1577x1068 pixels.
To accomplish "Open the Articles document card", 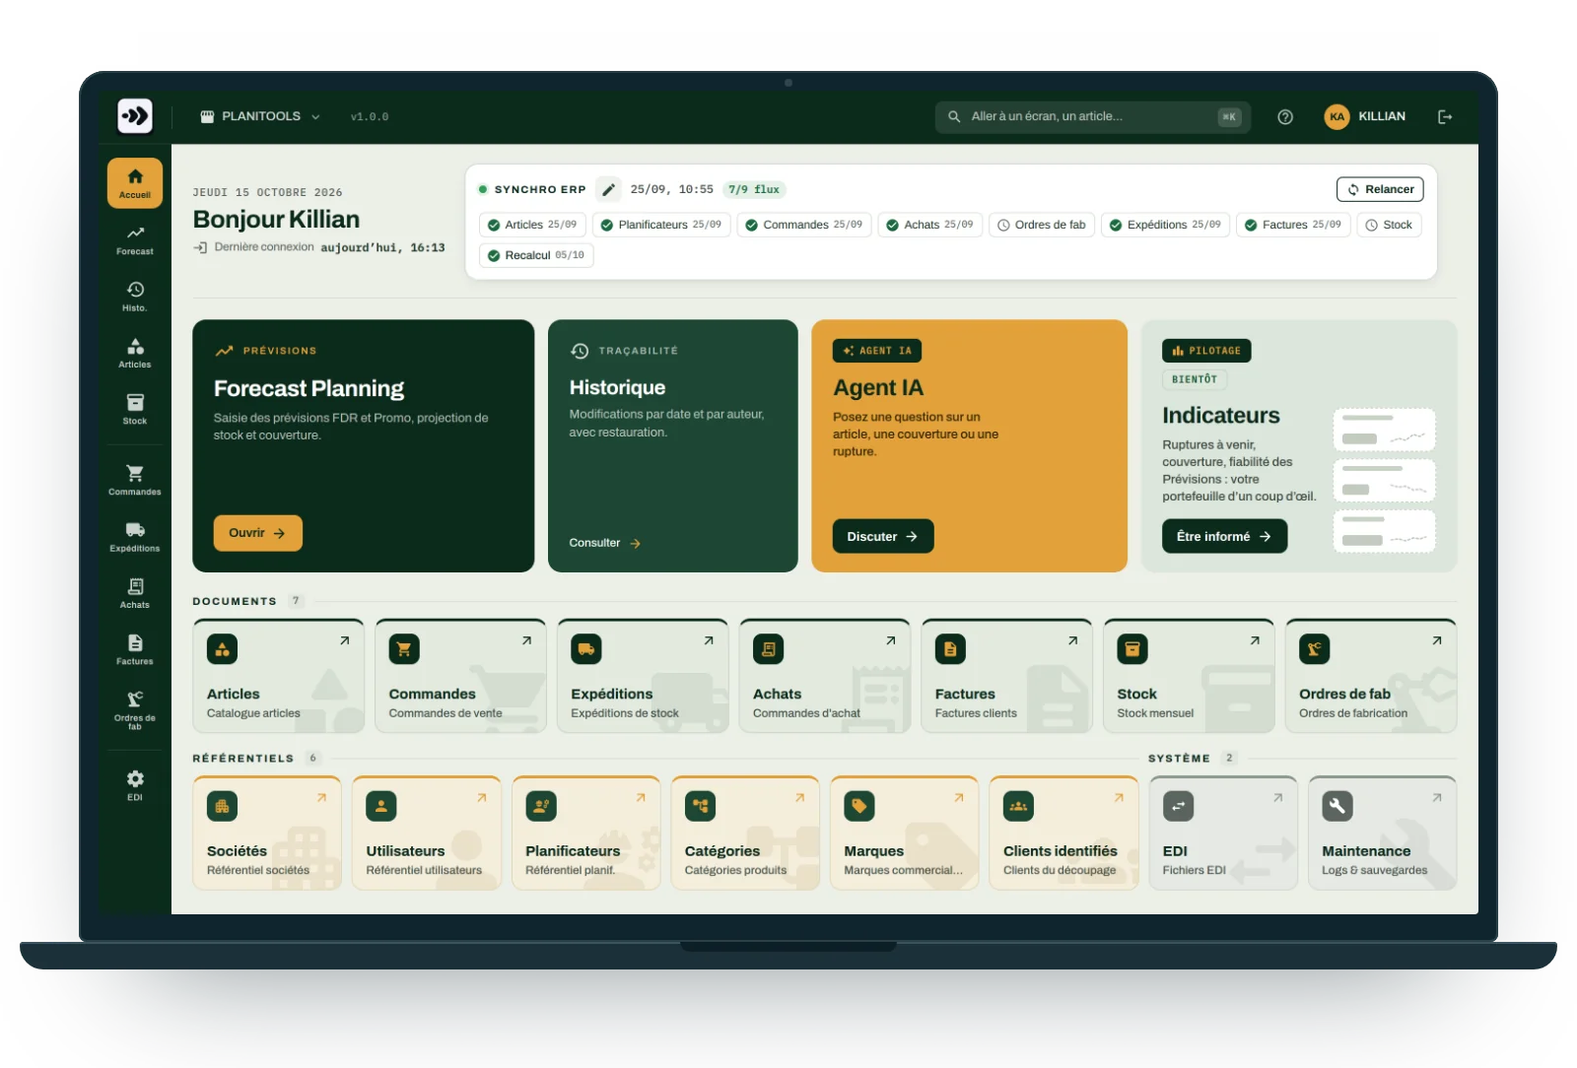I will pyautogui.click(x=278, y=676).
